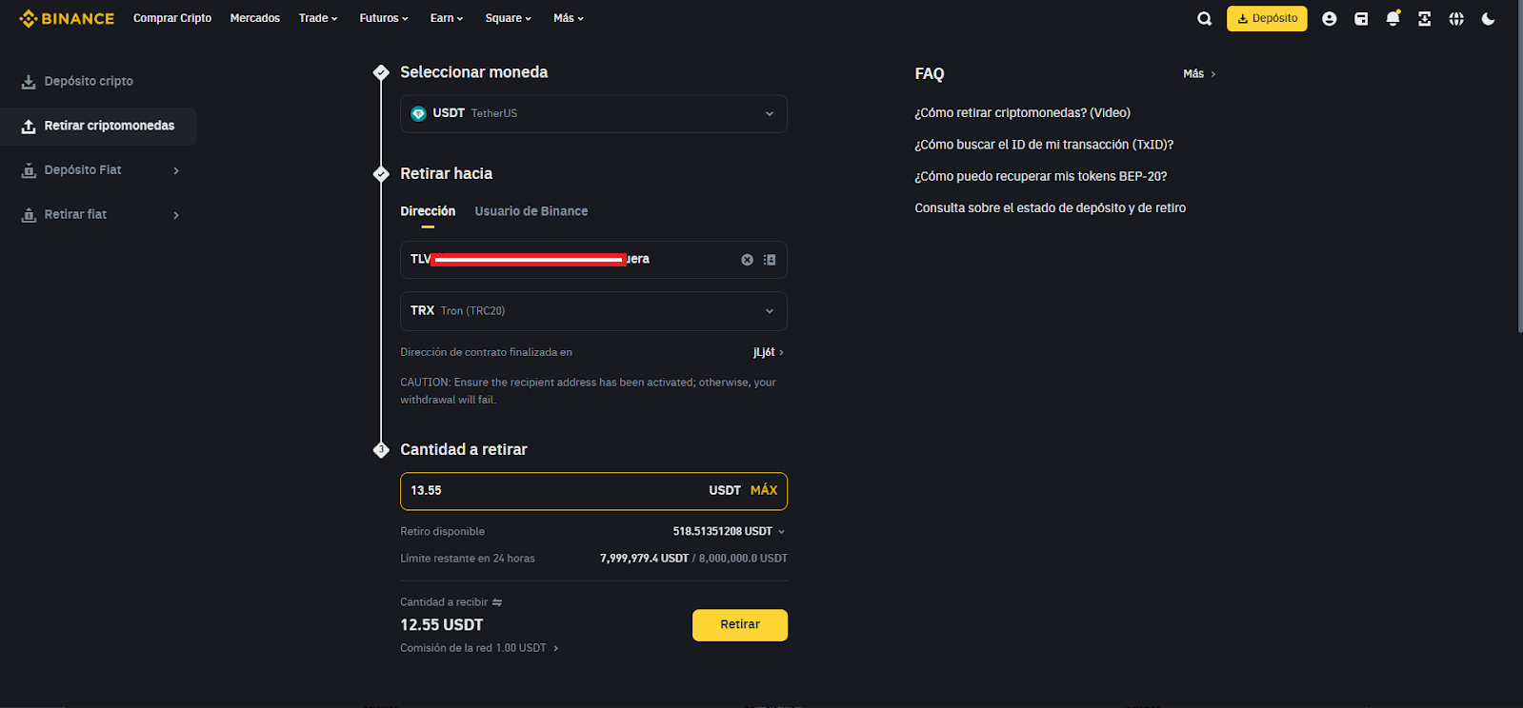Switch received amount with swap arrows icon

[497, 602]
